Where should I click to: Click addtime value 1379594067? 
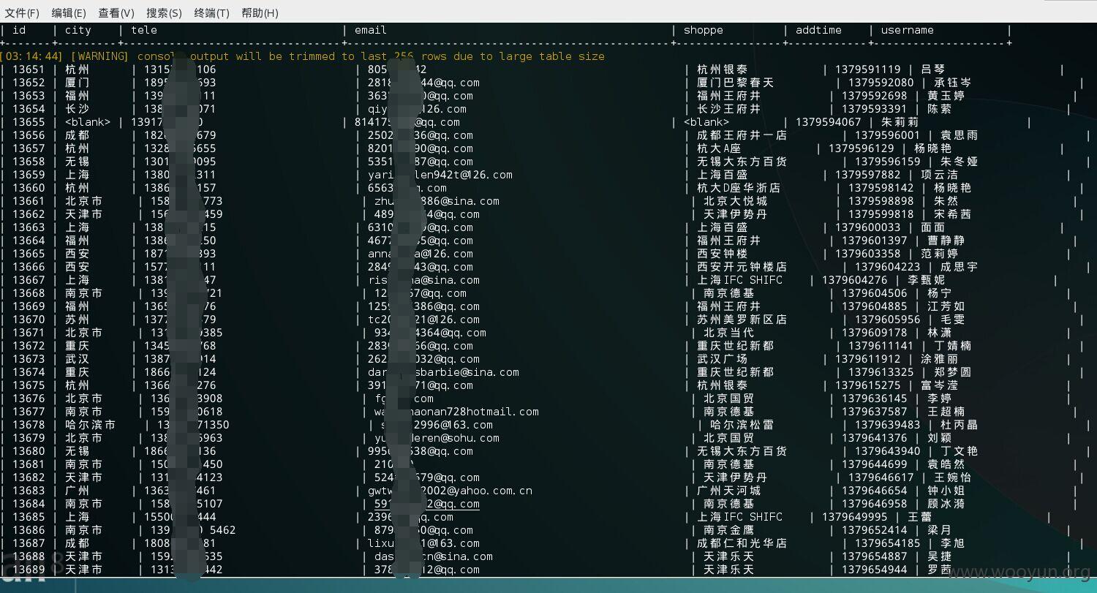click(829, 122)
